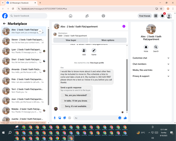Open the Windows Start menu
The image size is (176, 141).
click(3, 133)
